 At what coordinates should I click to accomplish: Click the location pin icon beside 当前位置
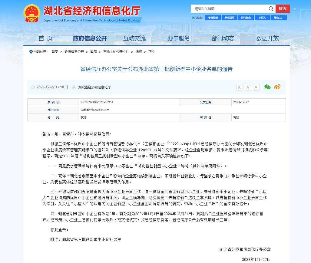coord(31,52)
